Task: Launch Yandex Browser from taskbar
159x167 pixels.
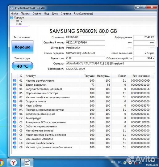Action: point(14,163)
